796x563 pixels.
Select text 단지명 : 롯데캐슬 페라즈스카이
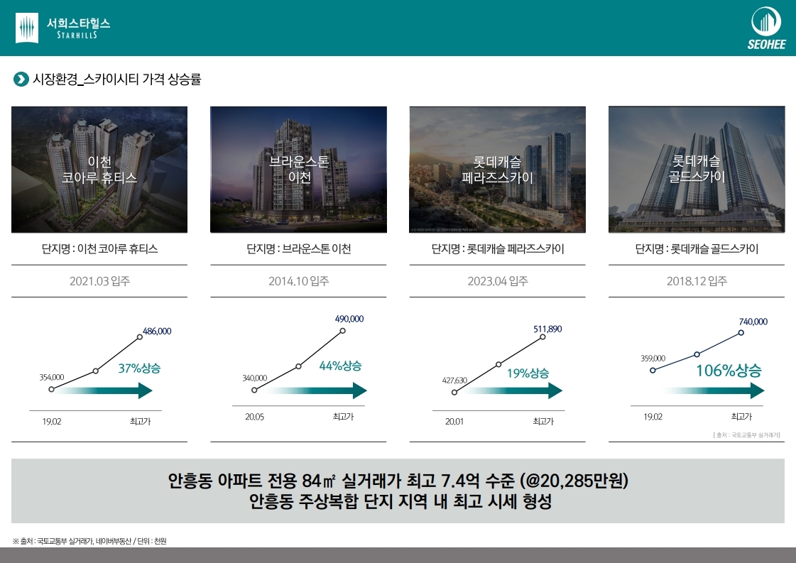point(498,248)
